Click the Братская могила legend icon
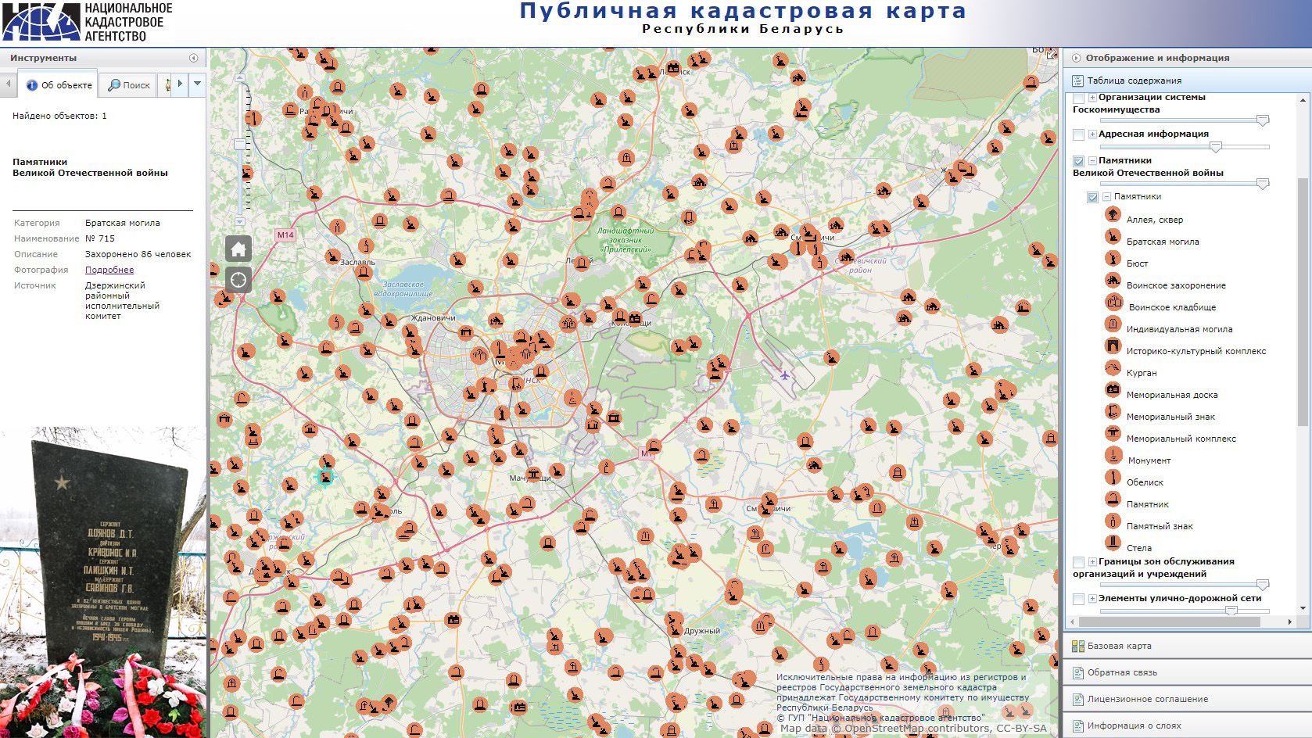Viewport: 1312px width, 738px height. [1113, 237]
